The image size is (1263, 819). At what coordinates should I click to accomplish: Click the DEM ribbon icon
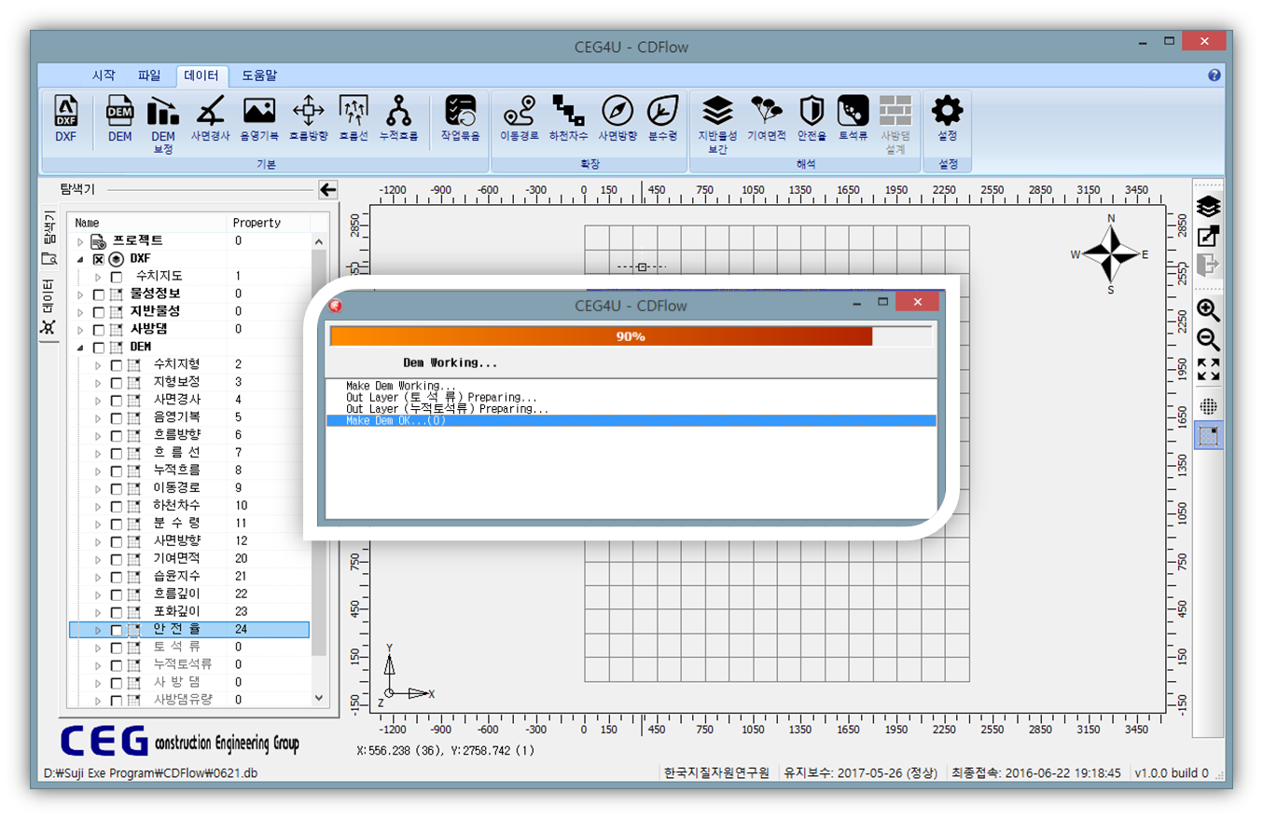tap(119, 111)
